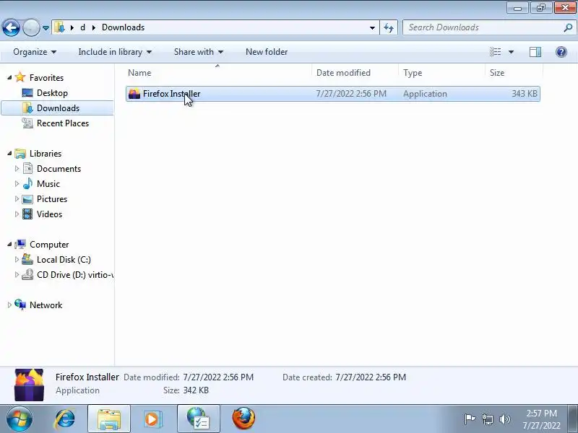
Task: Expand the Music library
Action: pyautogui.click(x=17, y=184)
